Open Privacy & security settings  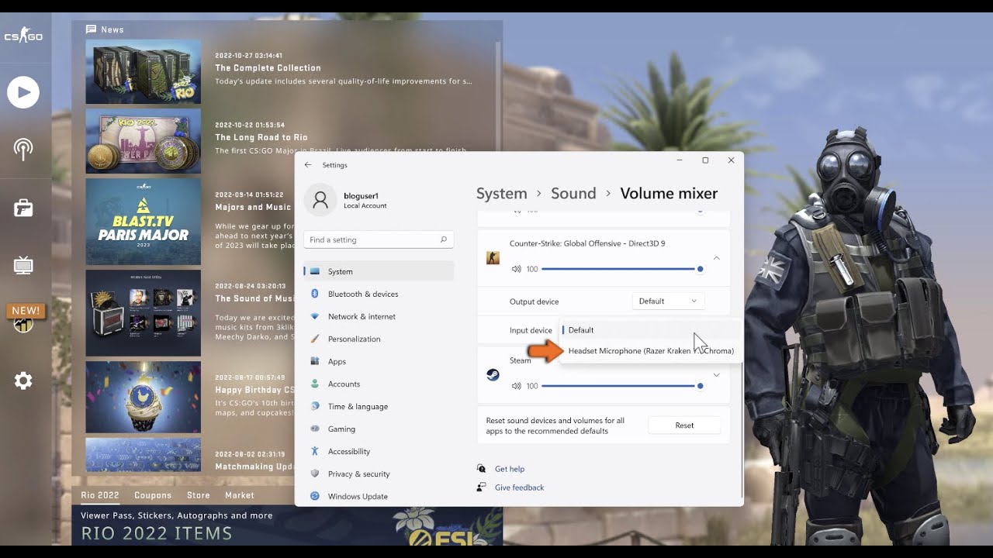378,474
